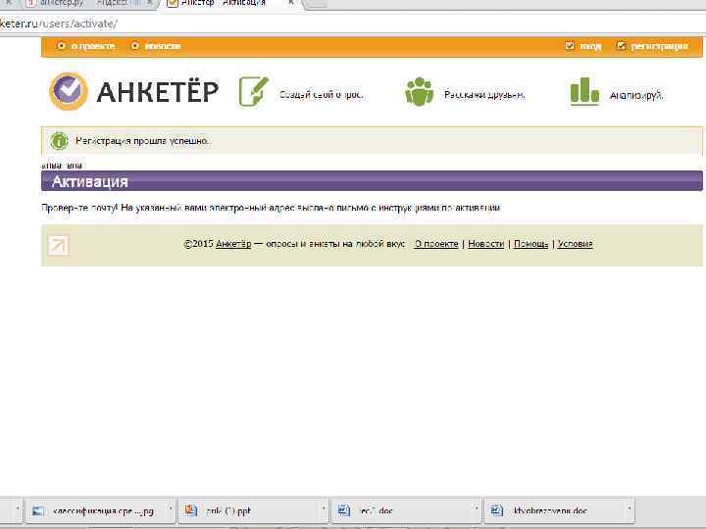Expand the options arrow of the .ppt download

coord(324,508)
